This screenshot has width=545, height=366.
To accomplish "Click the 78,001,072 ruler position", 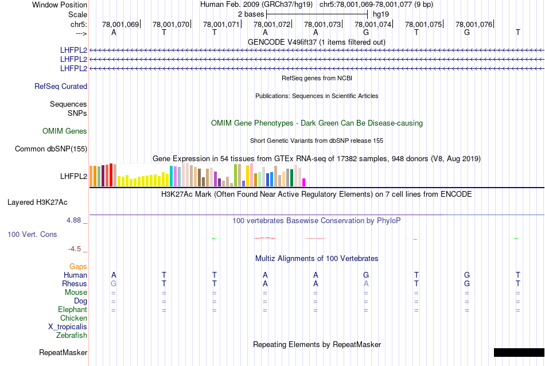I will point(272,24).
